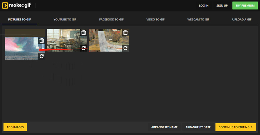This screenshot has width=260, height=135.
Task: Go to Video to GIF tab
Action: pyautogui.click(x=155, y=19)
